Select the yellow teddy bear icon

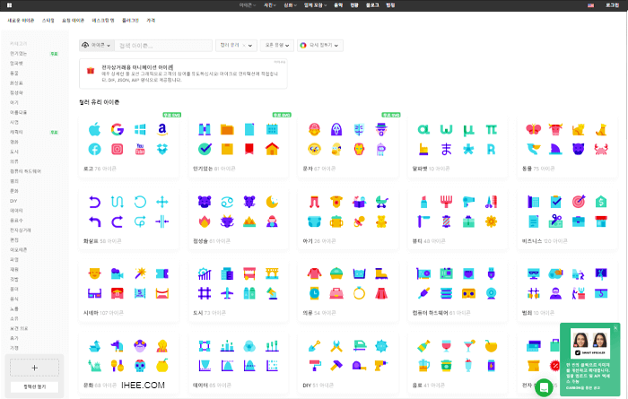381,221
